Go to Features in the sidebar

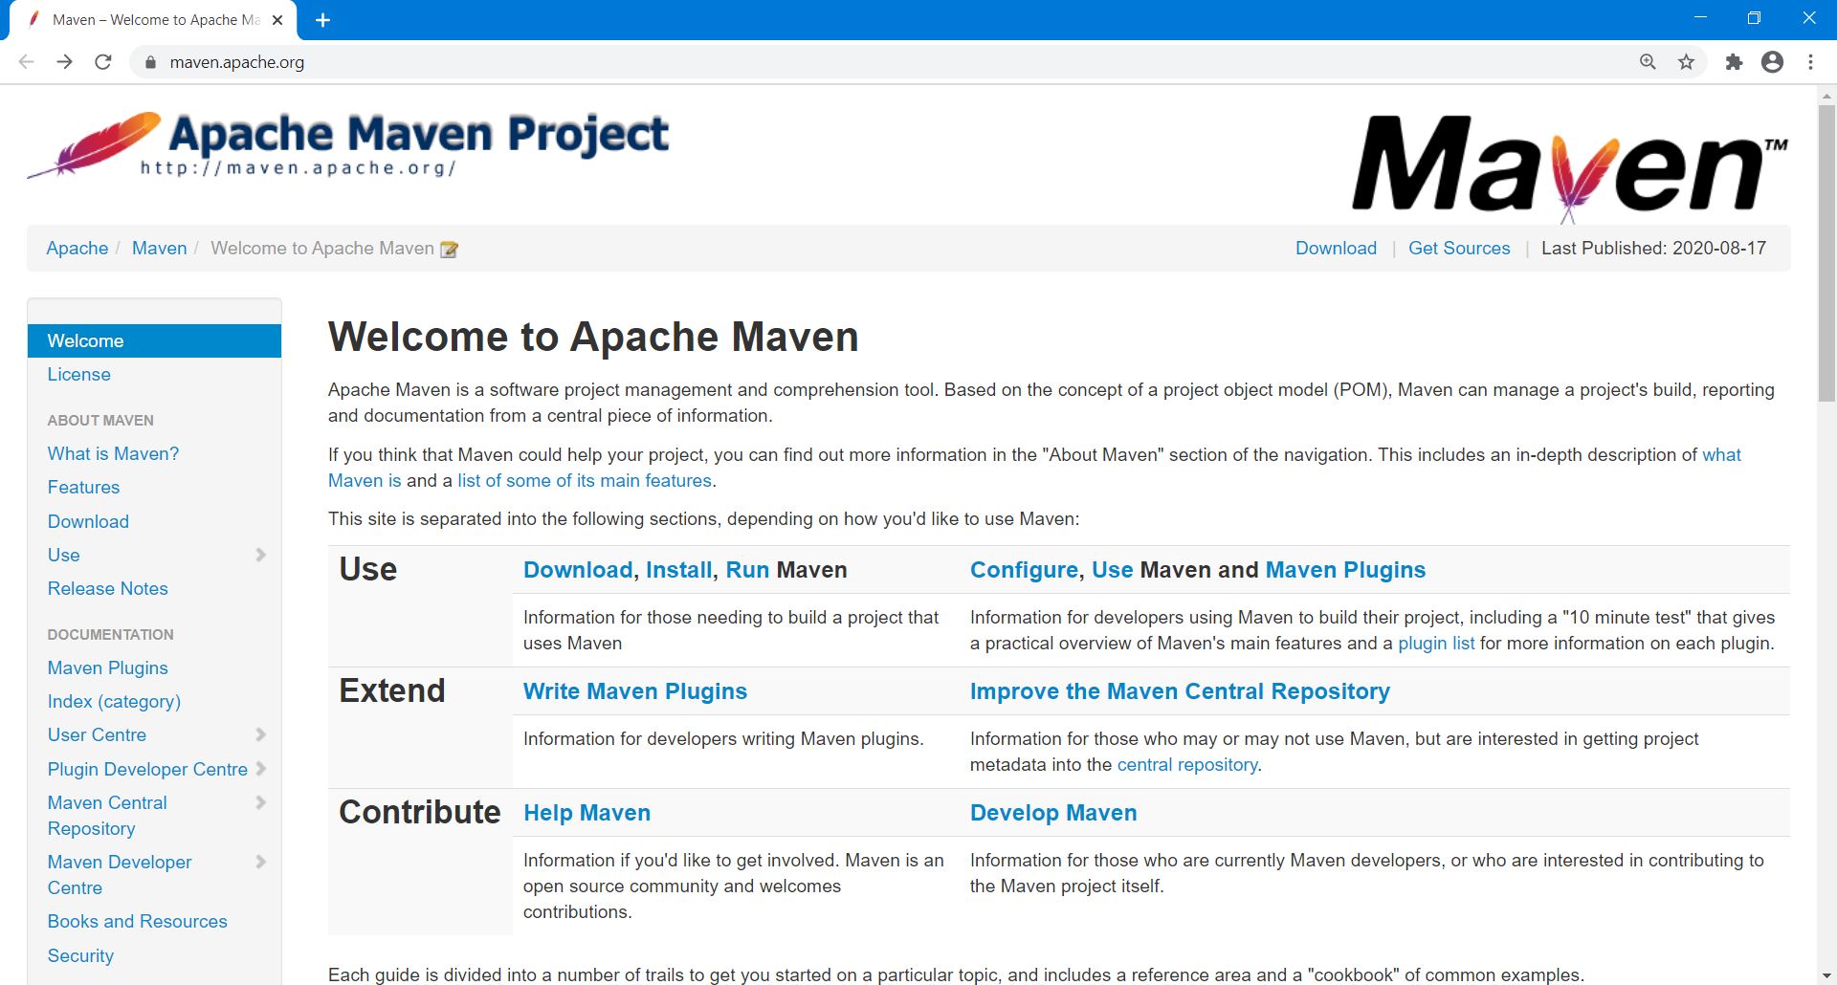[x=83, y=488]
